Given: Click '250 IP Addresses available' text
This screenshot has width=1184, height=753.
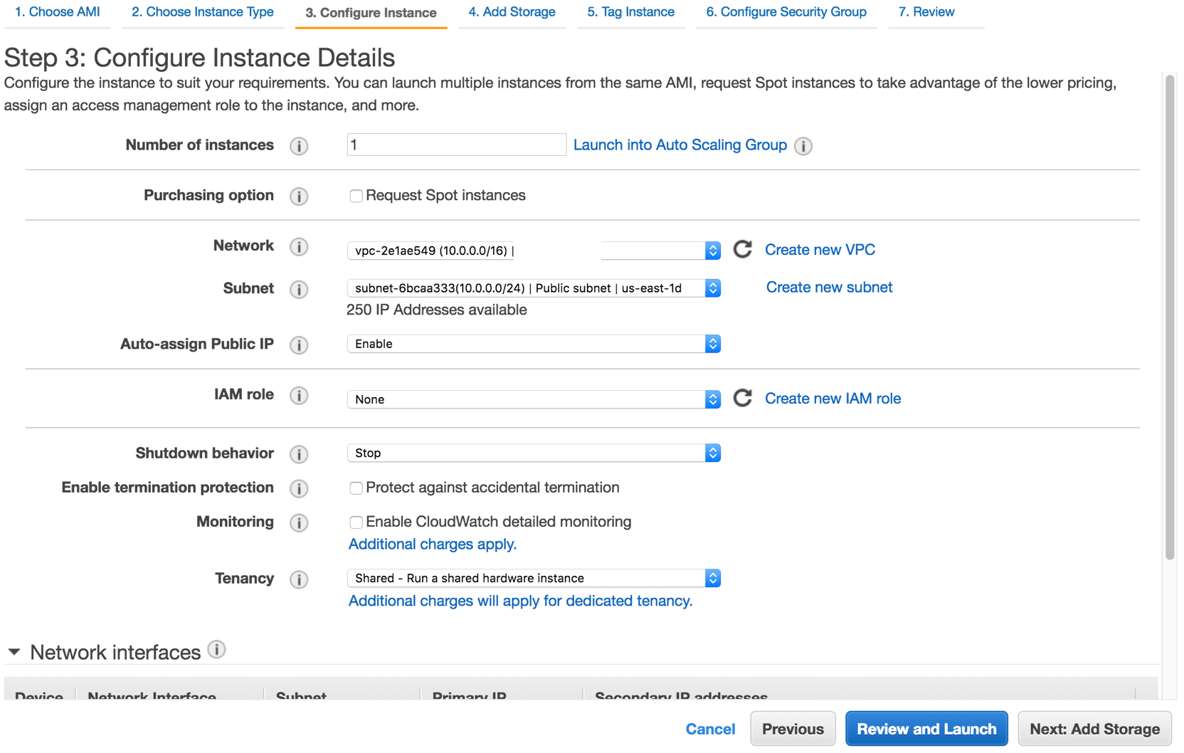Looking at the screenshot, I should [x=436, y=310].
